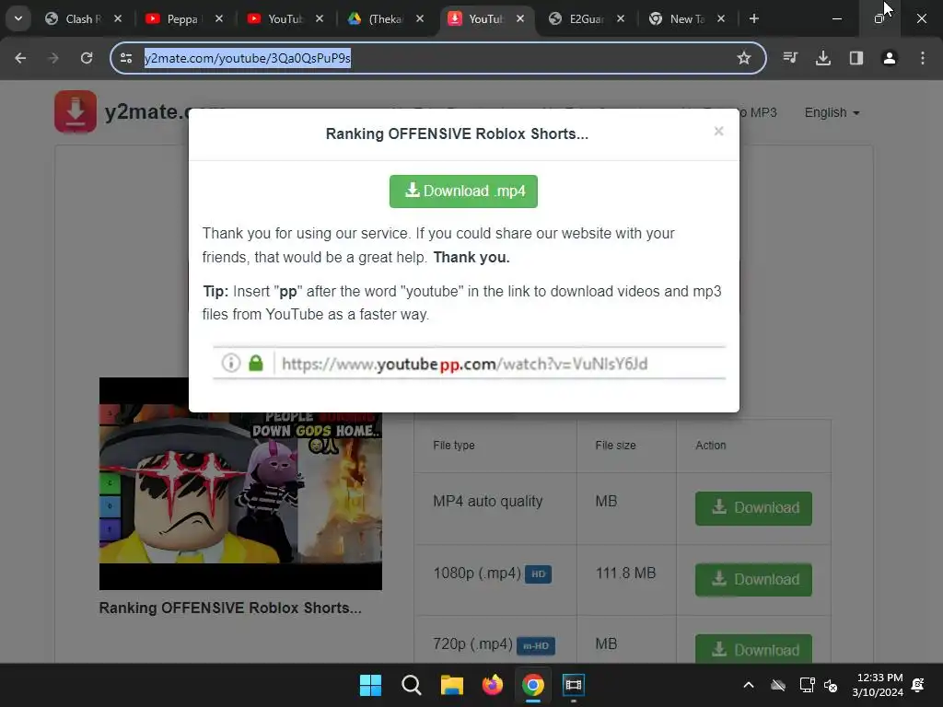Click the OneDrive tray icon
This screenshot has height=707, width=943.
(778, 685)
